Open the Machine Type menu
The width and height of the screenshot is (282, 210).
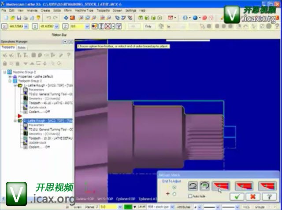(84, 11)
